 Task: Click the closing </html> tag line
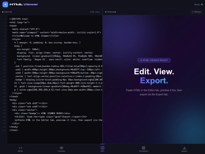point(14,130)
